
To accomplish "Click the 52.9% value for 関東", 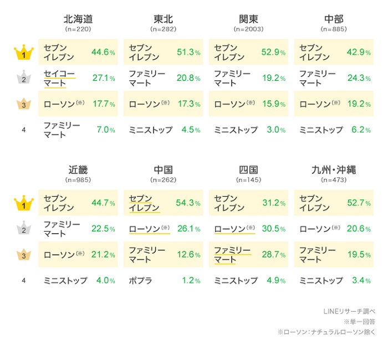I will tap(273, 53).
